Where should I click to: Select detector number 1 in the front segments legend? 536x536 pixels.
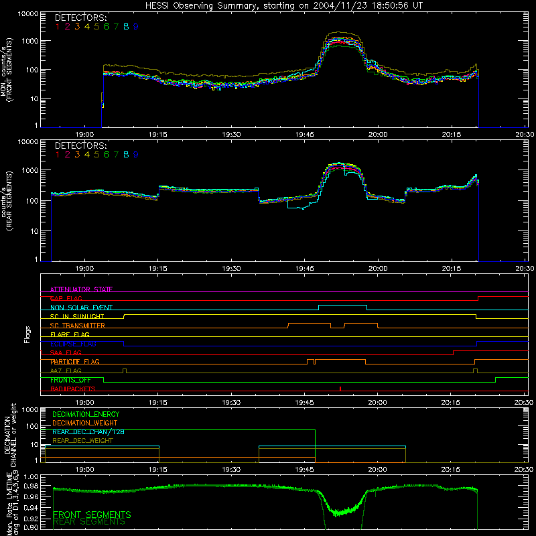(58, 27)
